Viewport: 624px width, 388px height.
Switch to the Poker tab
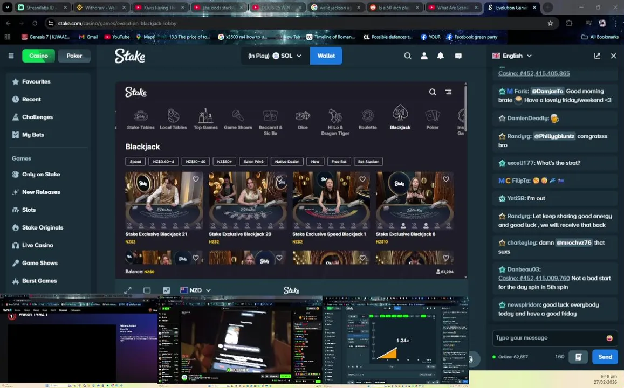tap(74, 56)
